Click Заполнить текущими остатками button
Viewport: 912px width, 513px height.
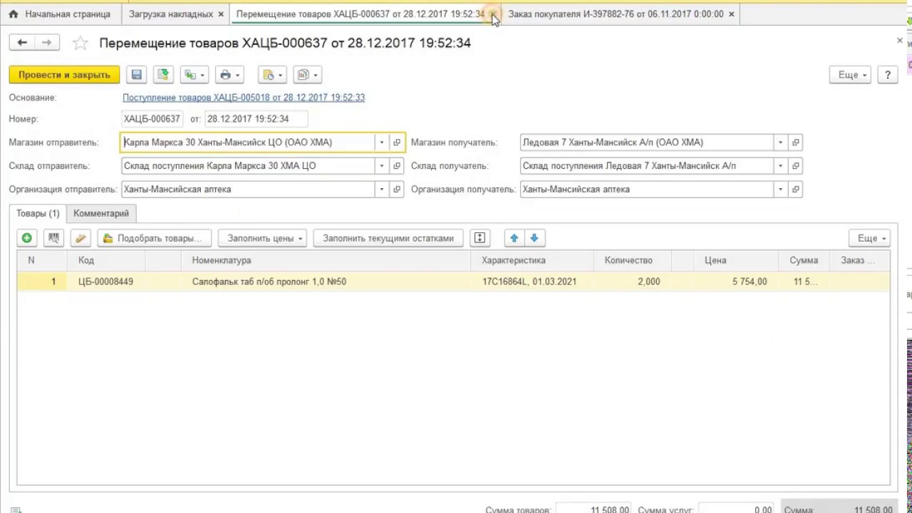point(388,238)
